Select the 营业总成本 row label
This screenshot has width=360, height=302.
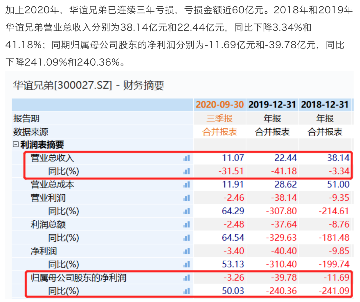click(x=52, y=185)
